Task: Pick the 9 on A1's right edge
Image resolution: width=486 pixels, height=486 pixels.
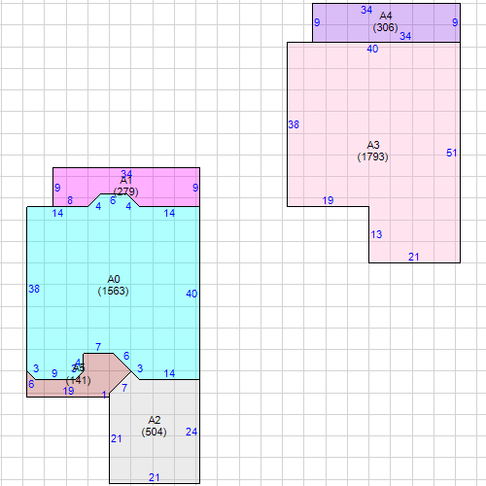Action: coord(195,188)
